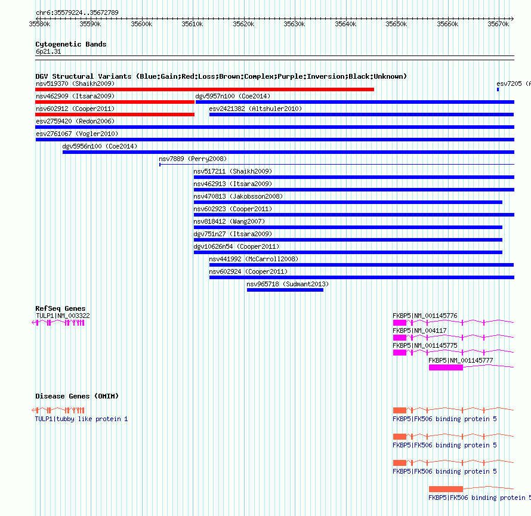Viewport: 531px width, 516px height.
Task: Select esv2759420 (Redon2006) label
Action: [75, 121]
